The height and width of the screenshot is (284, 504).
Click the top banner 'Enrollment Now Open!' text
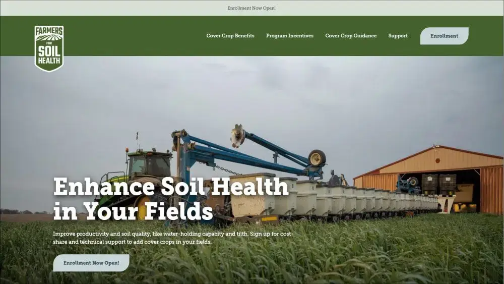(x=251, y=8)
